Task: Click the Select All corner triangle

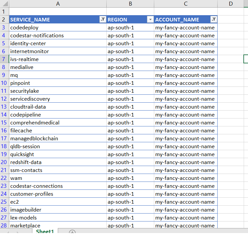Action: click(5, 4)
